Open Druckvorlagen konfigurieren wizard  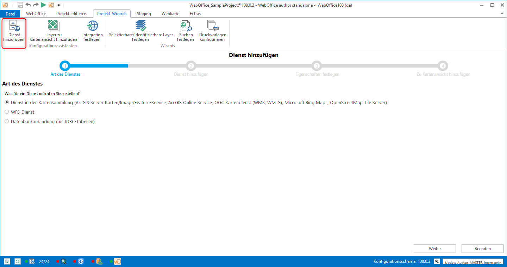(x=213, y=31)
